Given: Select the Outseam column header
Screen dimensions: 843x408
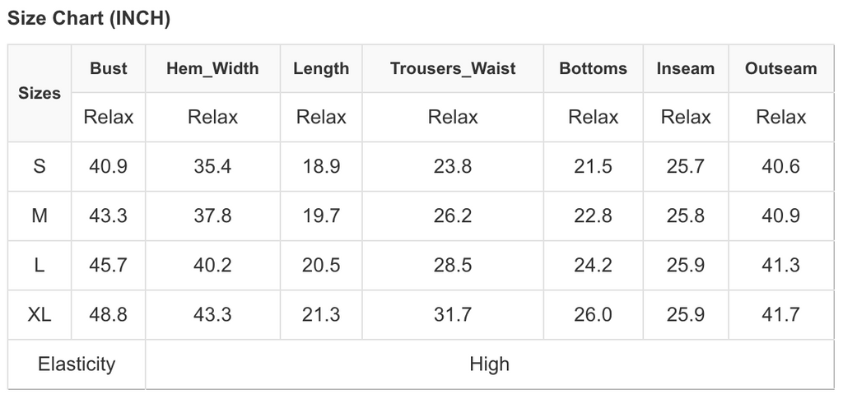Looking at the screenshot, I should [x=780, y=68].
